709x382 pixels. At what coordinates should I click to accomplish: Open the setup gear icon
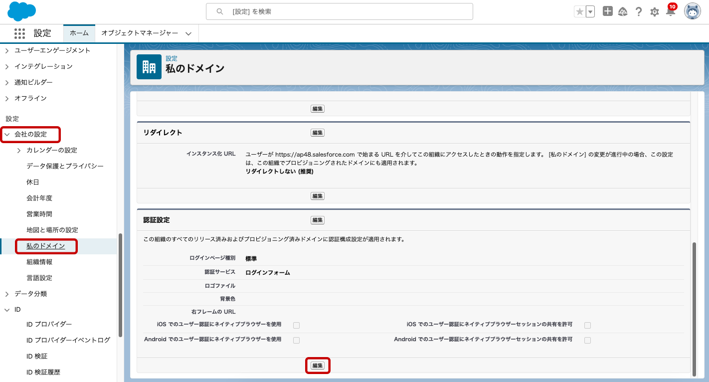(655, 12)
